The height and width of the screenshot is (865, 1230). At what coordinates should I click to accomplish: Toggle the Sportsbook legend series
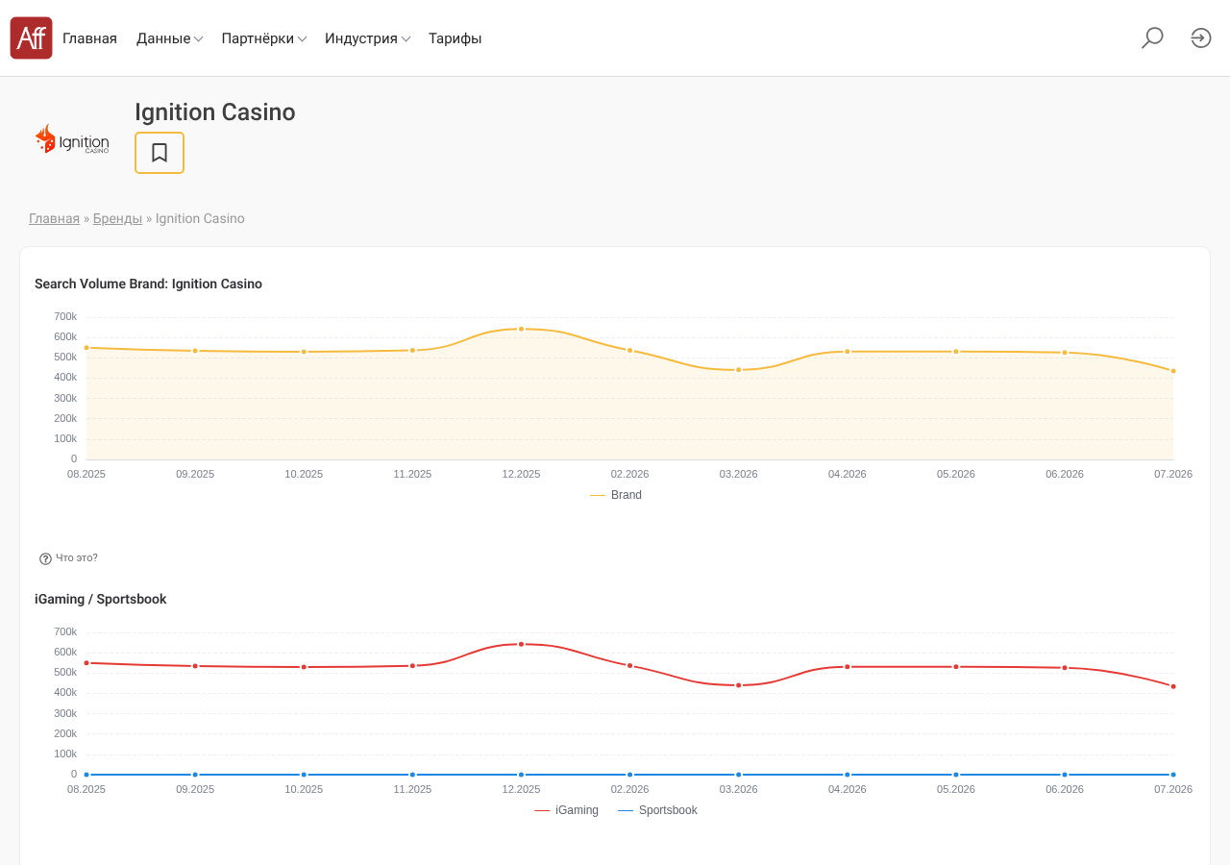coord(657,810)
